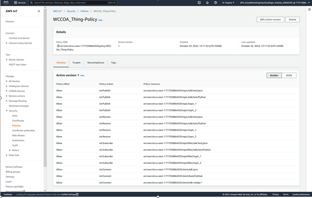The width and height of the screenshot is (312, 198).
Task: Open Terms footer link
Action: [x=285, y=194]
